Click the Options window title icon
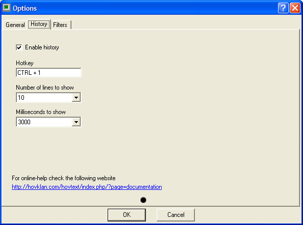Screen dimensions: 303x225 [x=7, y=8]
